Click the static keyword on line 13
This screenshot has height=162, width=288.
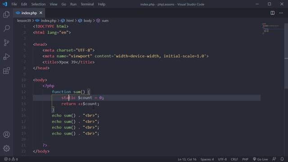click(x=68, y=98)
